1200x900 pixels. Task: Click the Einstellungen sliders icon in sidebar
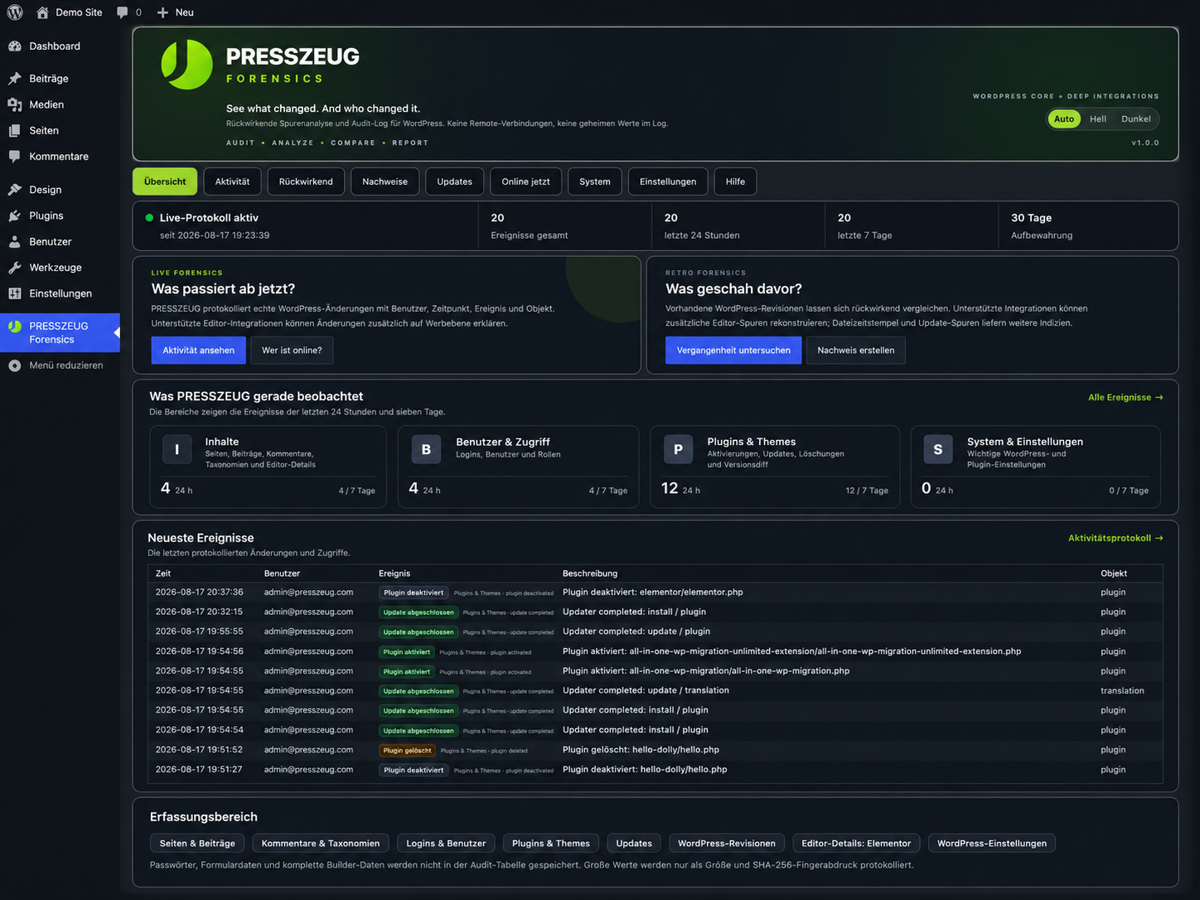(15, 293)
